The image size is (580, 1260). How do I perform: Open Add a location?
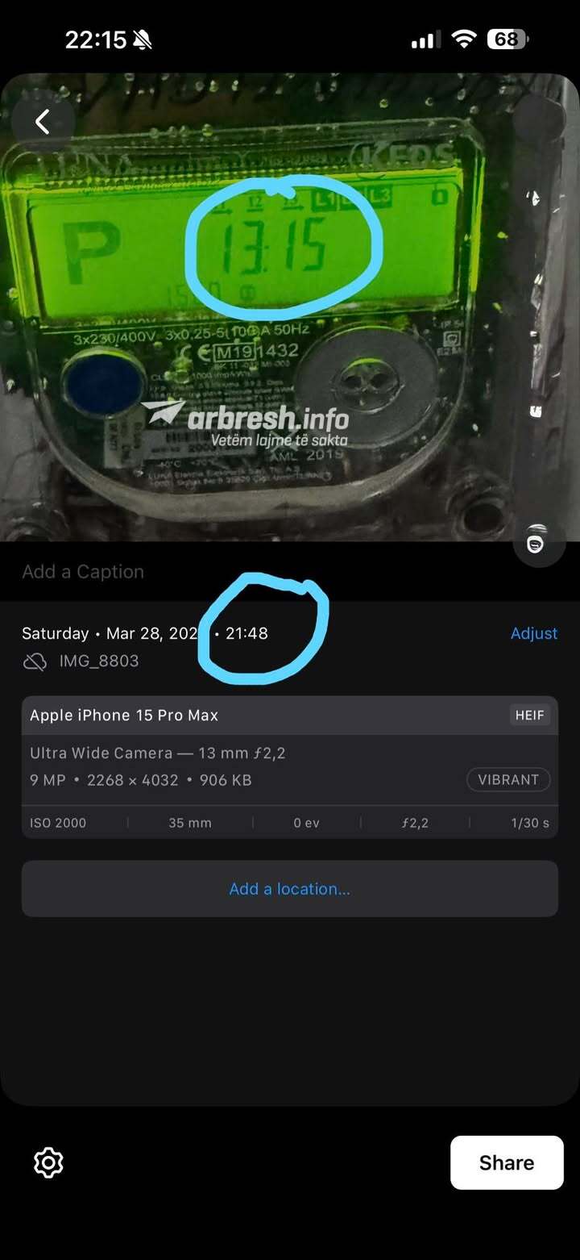(290, 888)
